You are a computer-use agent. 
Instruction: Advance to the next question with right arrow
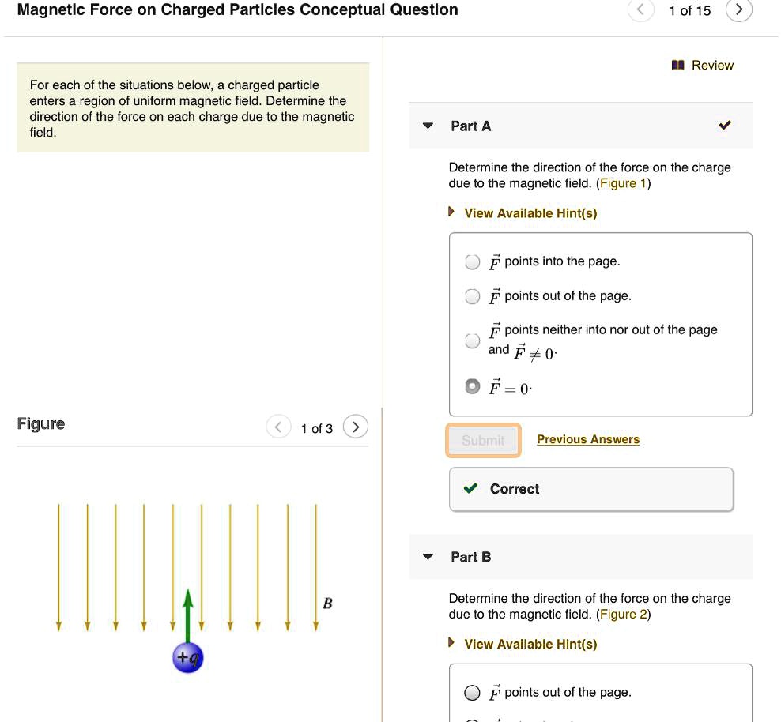(738, 10)
